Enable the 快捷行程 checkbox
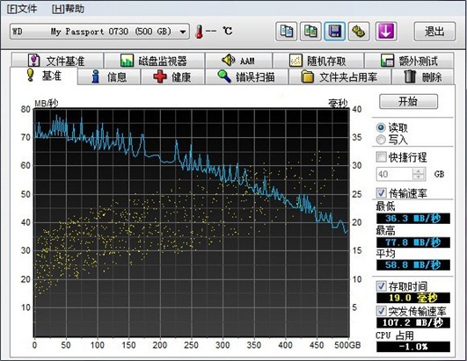This screenshot has width=467, height=361. [381, 156]
